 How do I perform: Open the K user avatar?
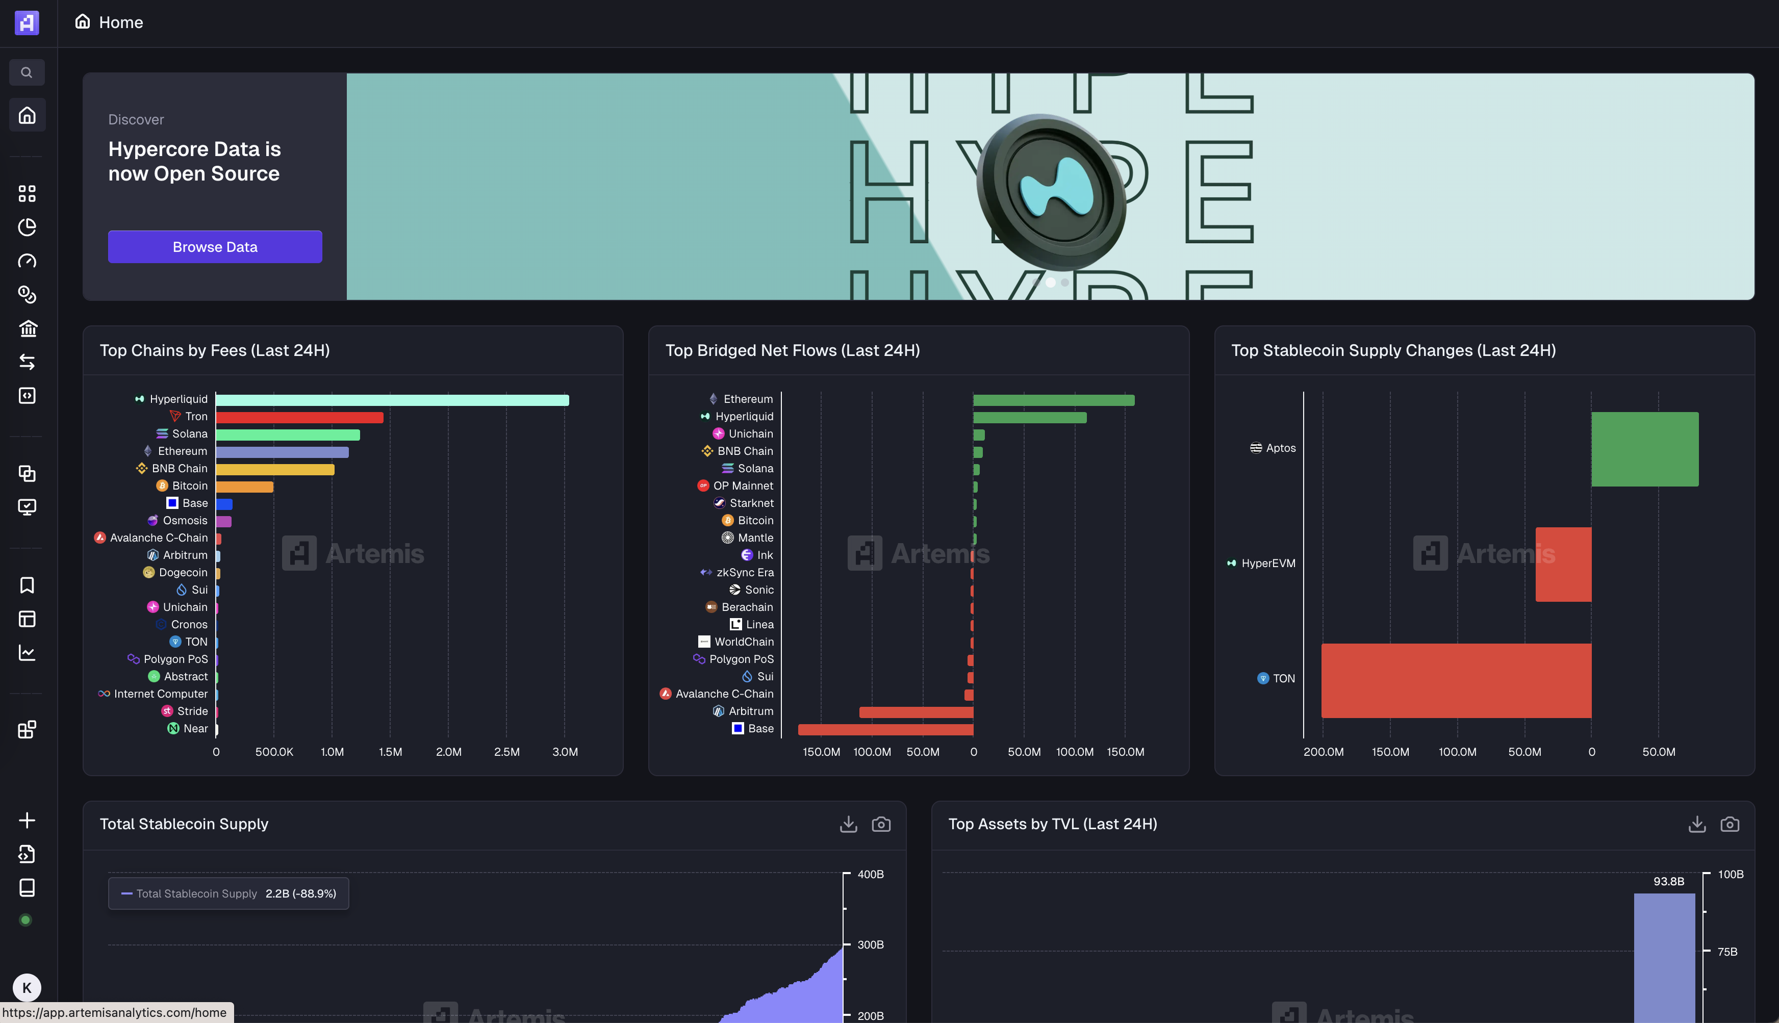[x=27, y=987]
